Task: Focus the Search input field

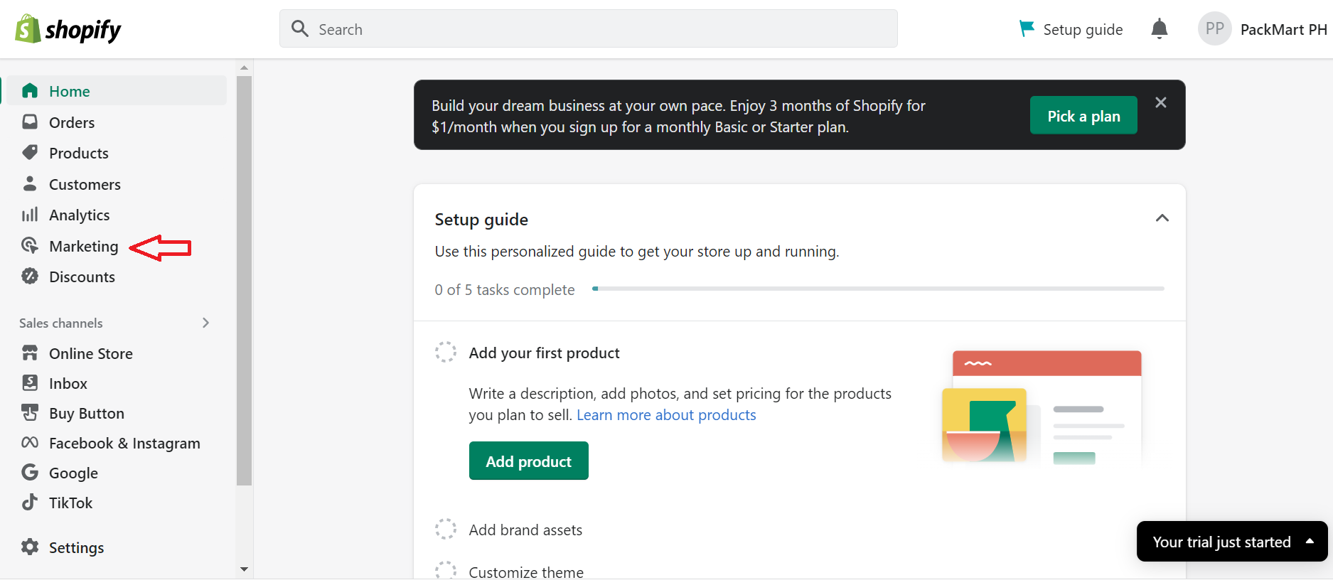Action: (x=589, y=28)
